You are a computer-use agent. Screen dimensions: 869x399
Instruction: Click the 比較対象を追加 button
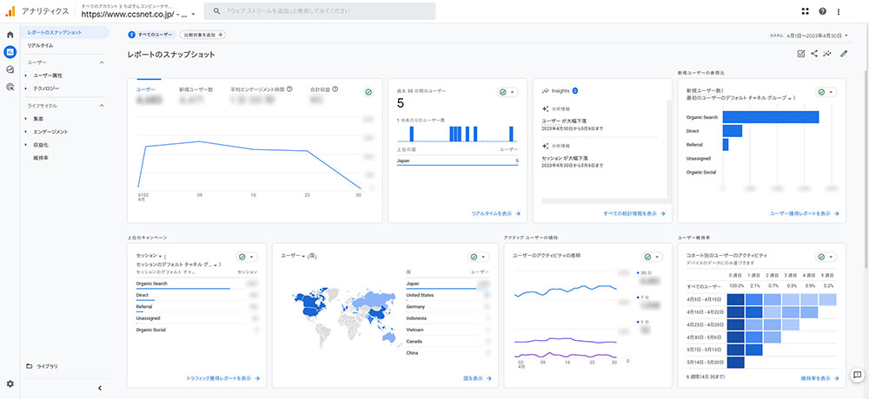pos(202,35)
